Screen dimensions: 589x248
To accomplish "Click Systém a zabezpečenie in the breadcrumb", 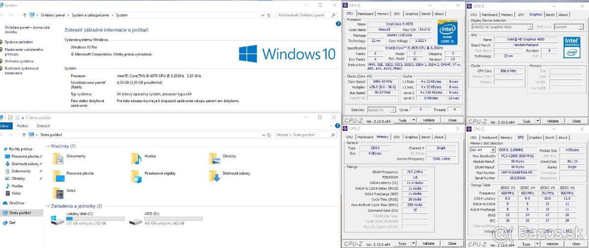I will coord(90,15).
